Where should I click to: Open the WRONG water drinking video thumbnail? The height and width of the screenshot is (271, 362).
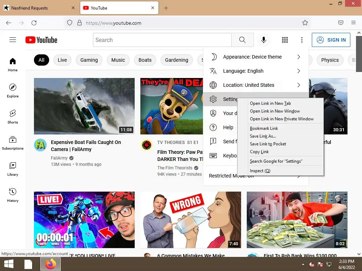[191, 220]
